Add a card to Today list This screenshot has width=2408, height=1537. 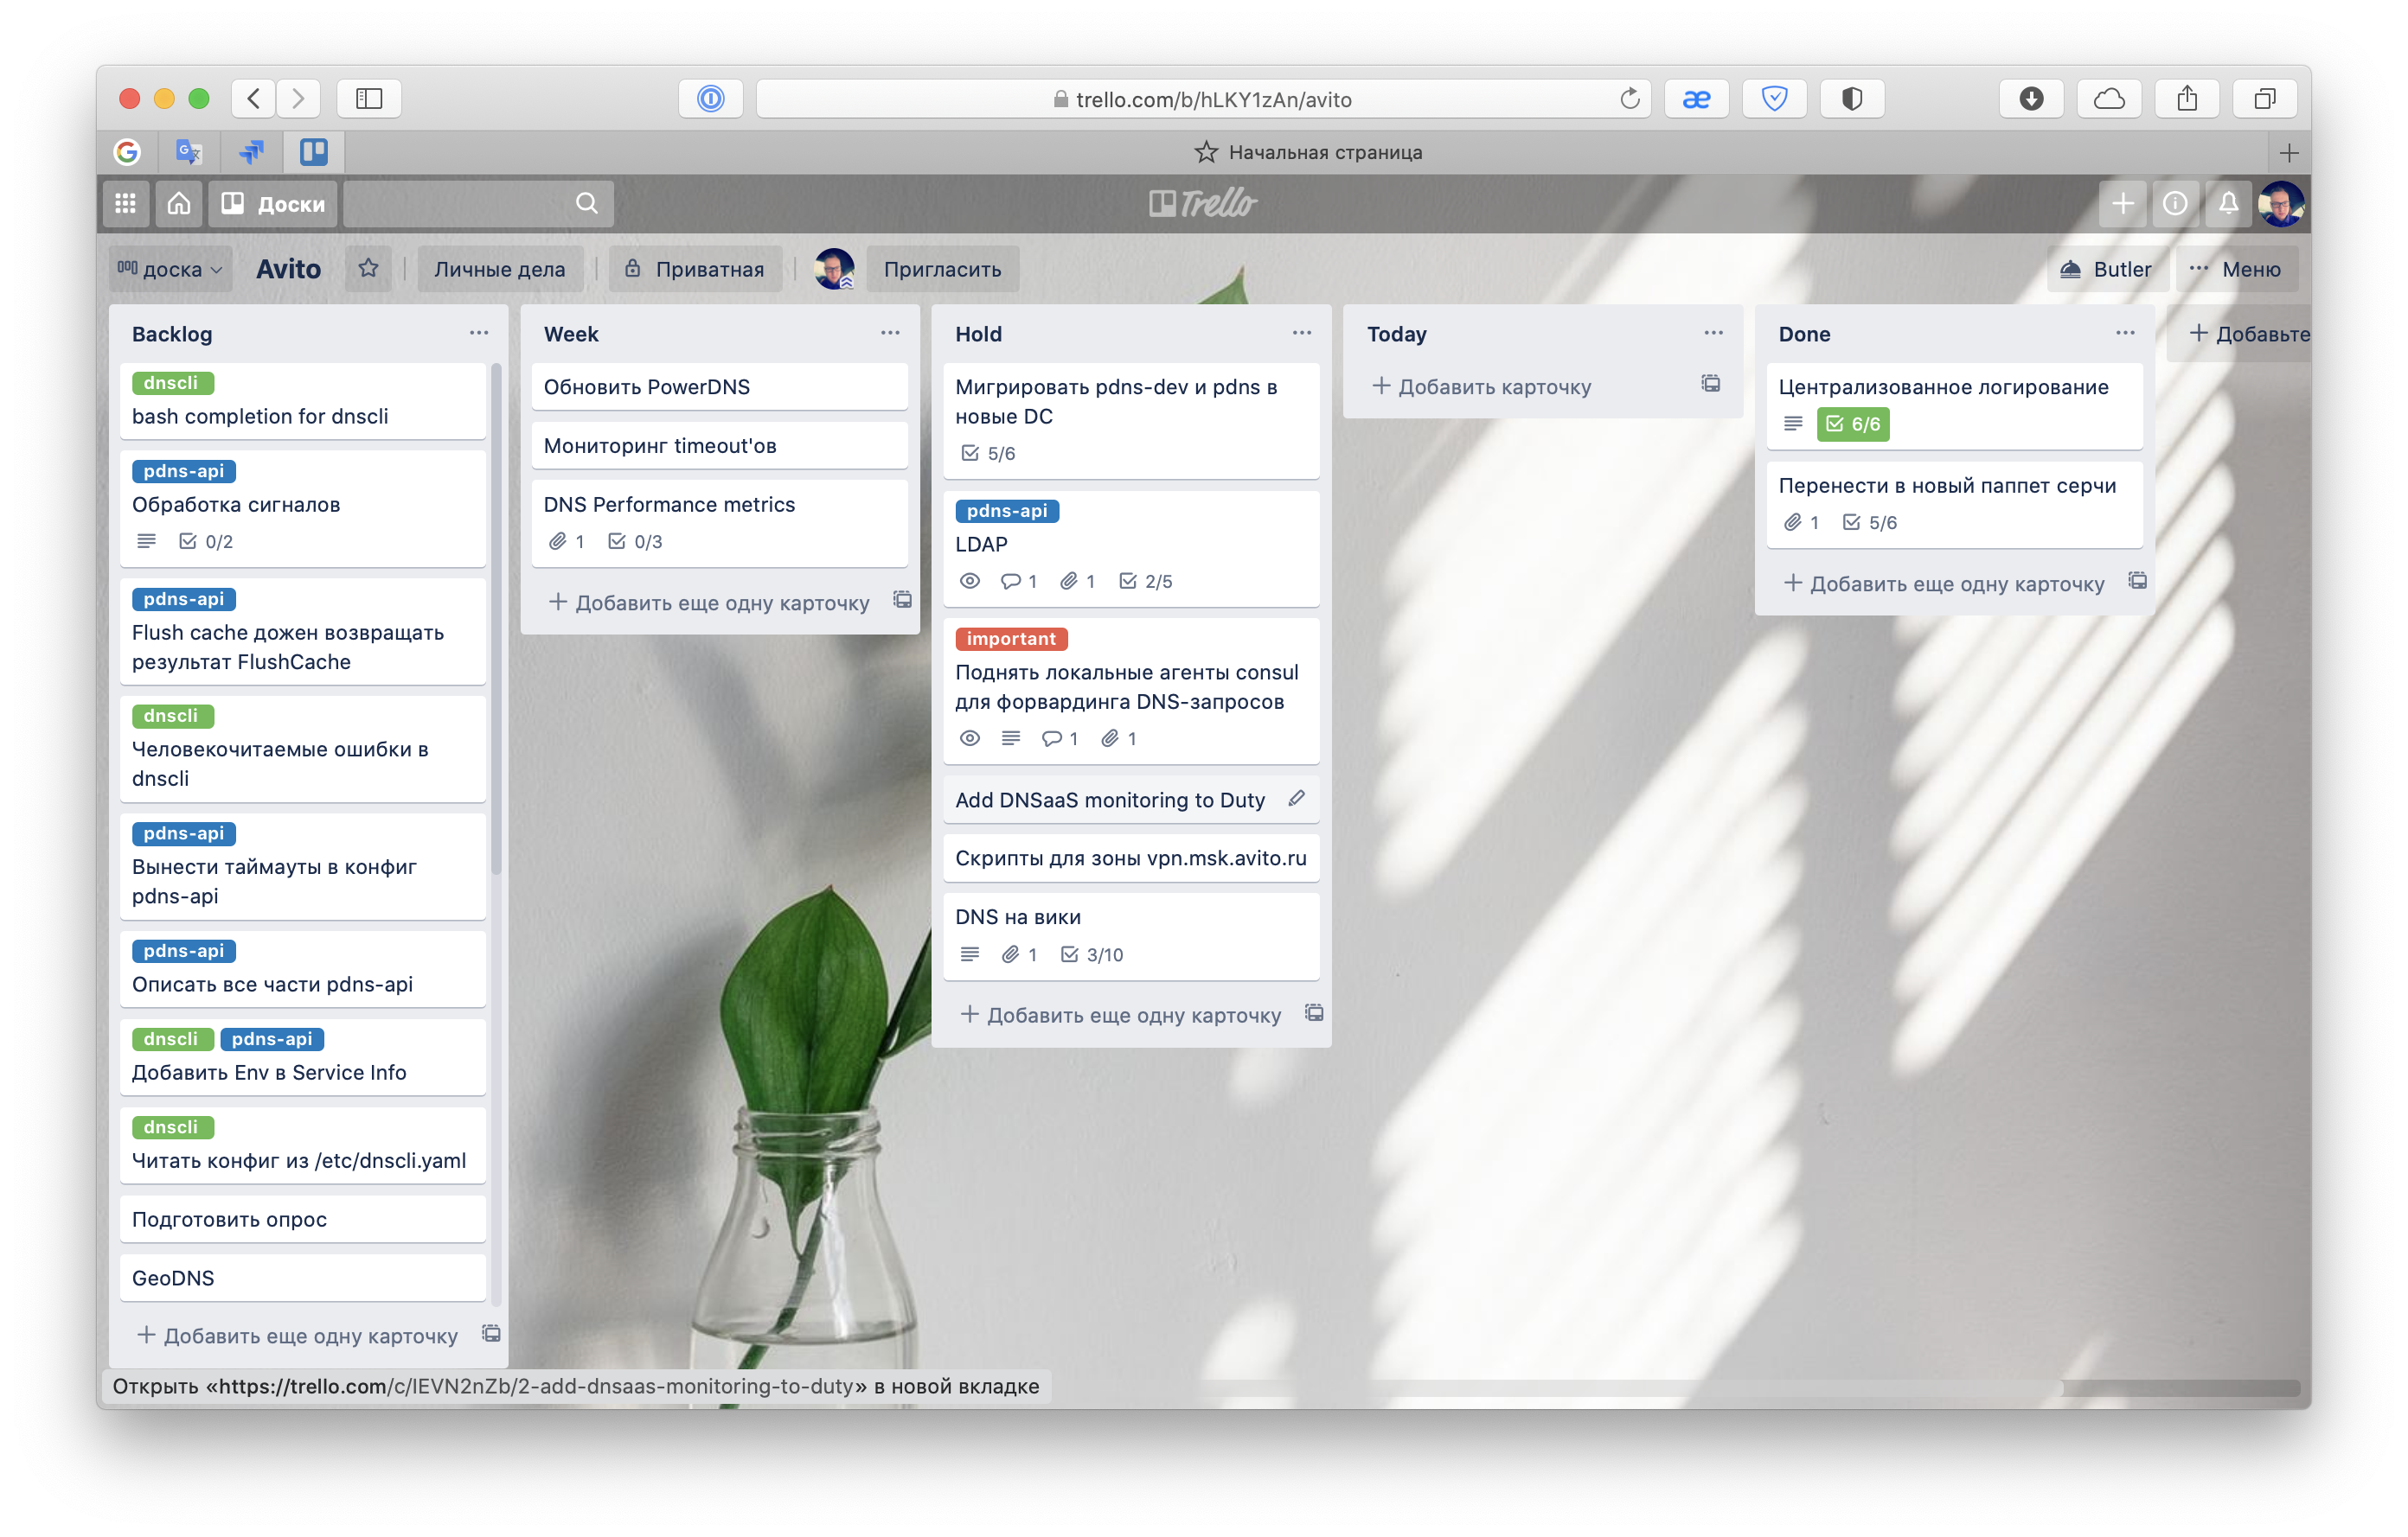pos(1483,386)
